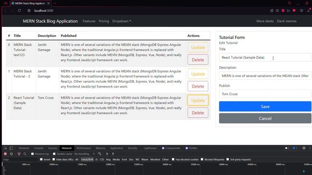
Task: Click the DevTools warnings count badge
Action: [x=287, y=148]
